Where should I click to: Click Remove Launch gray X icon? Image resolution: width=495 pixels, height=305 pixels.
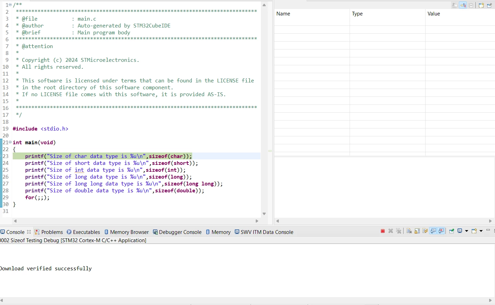point(390,231)
